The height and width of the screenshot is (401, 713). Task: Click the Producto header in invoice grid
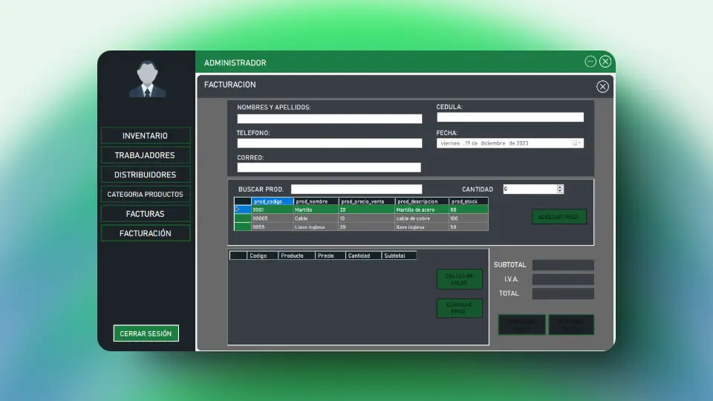(x=296, y=255)
